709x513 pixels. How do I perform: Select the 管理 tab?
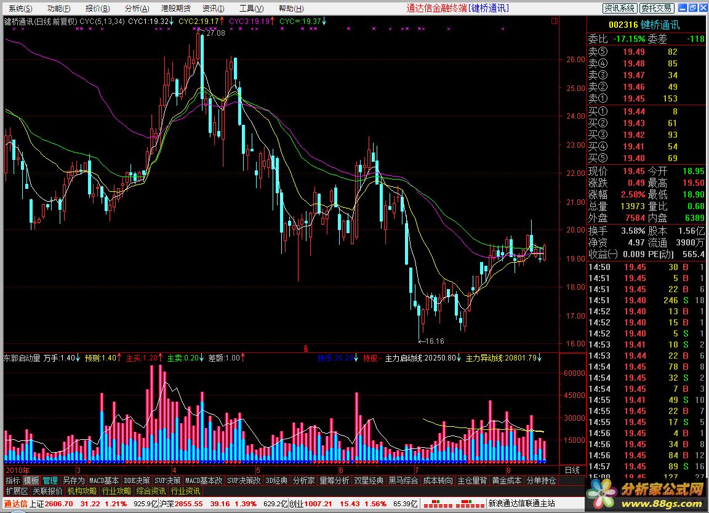(x=50, y=480)
